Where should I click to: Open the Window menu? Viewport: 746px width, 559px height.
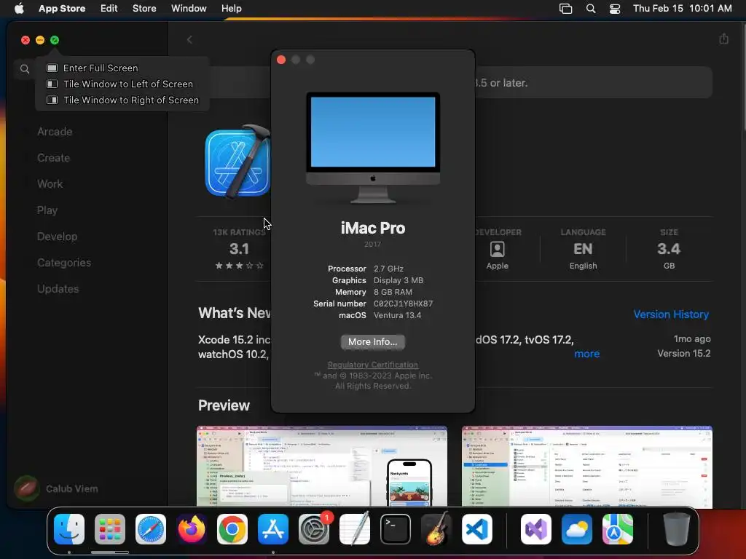point(189,8)
